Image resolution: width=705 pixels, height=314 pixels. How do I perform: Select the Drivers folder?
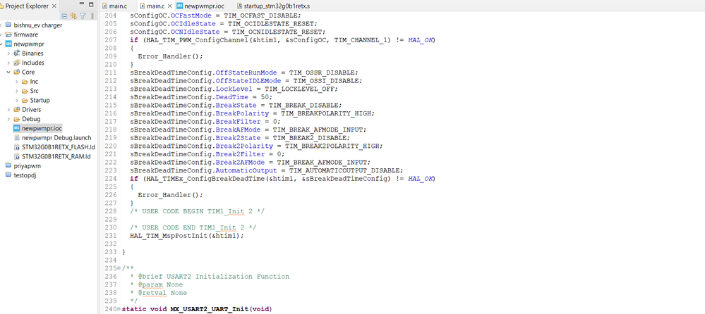tap(31, 110)
